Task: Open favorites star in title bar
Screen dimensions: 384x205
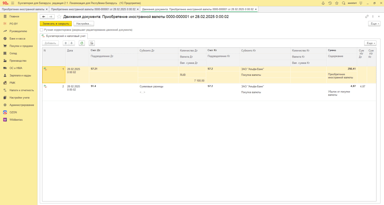Action: 337,3
